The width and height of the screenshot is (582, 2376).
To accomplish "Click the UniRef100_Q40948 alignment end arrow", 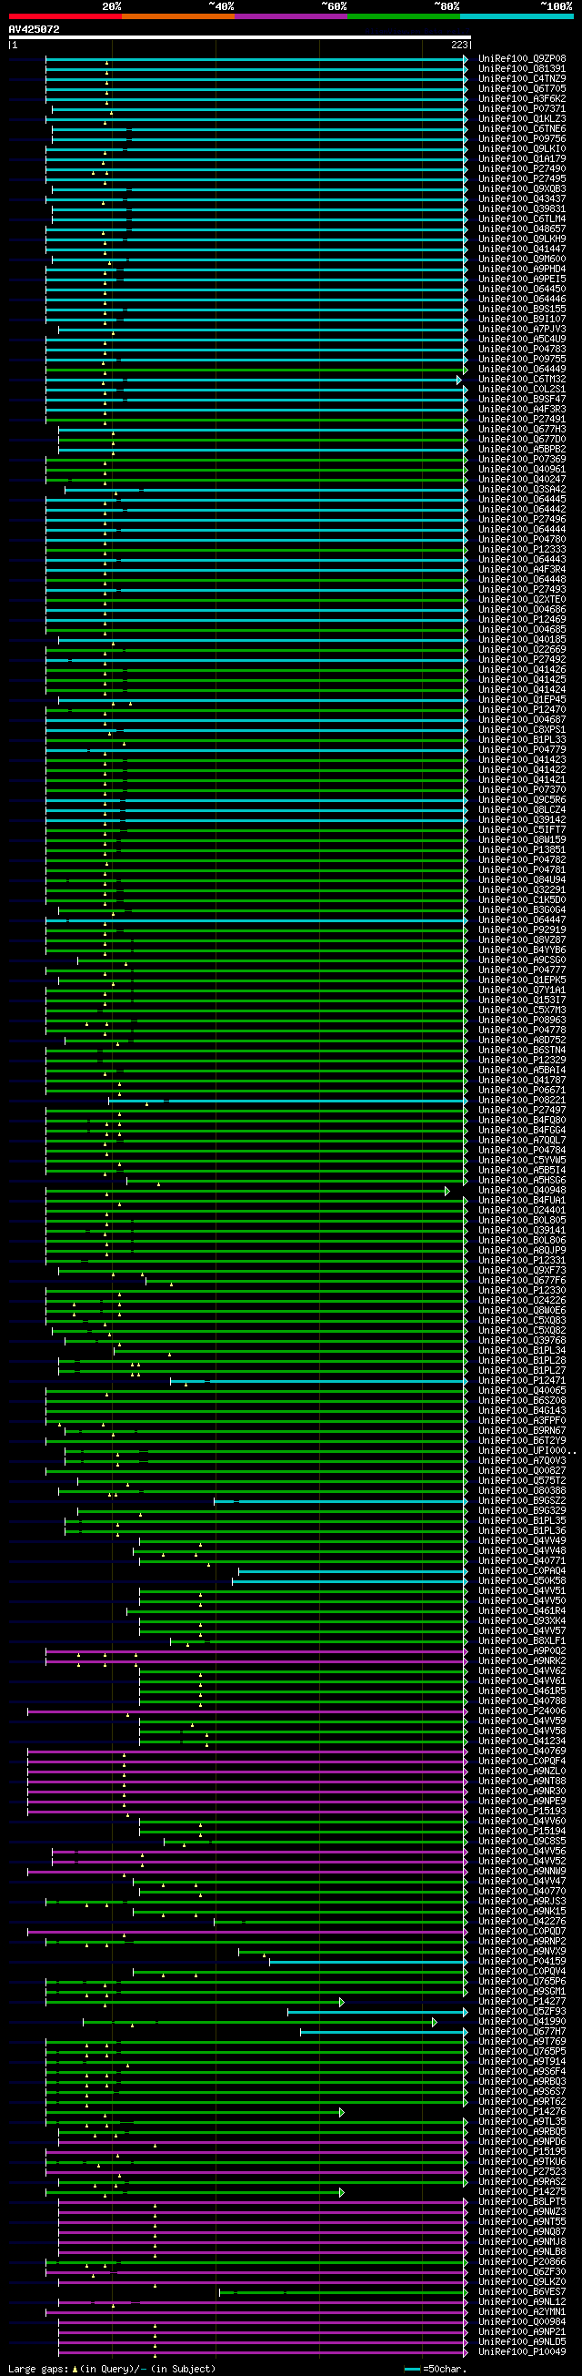I will 447,1191.
